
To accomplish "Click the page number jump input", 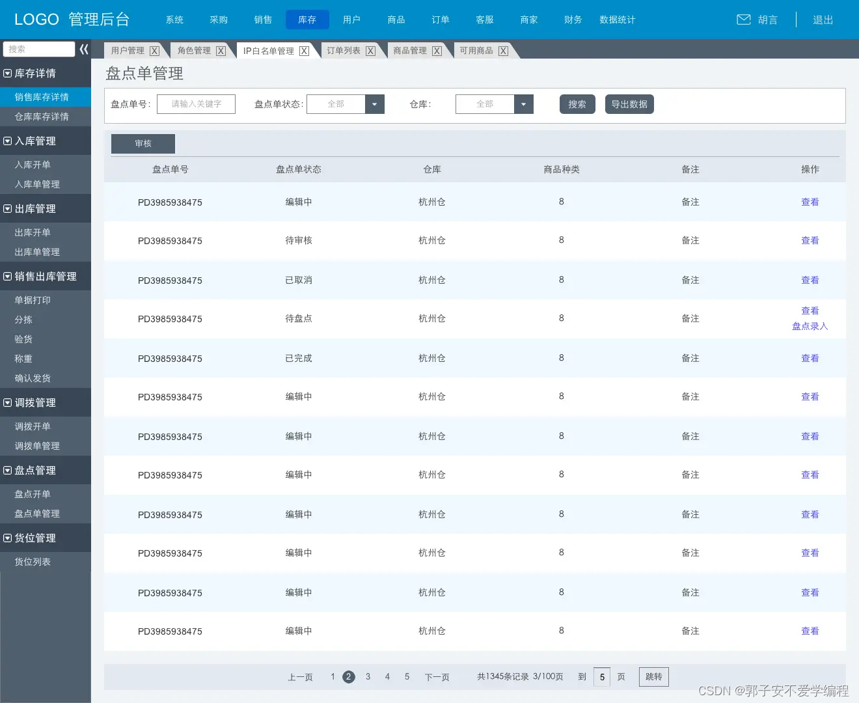I will tap(602, 677).
